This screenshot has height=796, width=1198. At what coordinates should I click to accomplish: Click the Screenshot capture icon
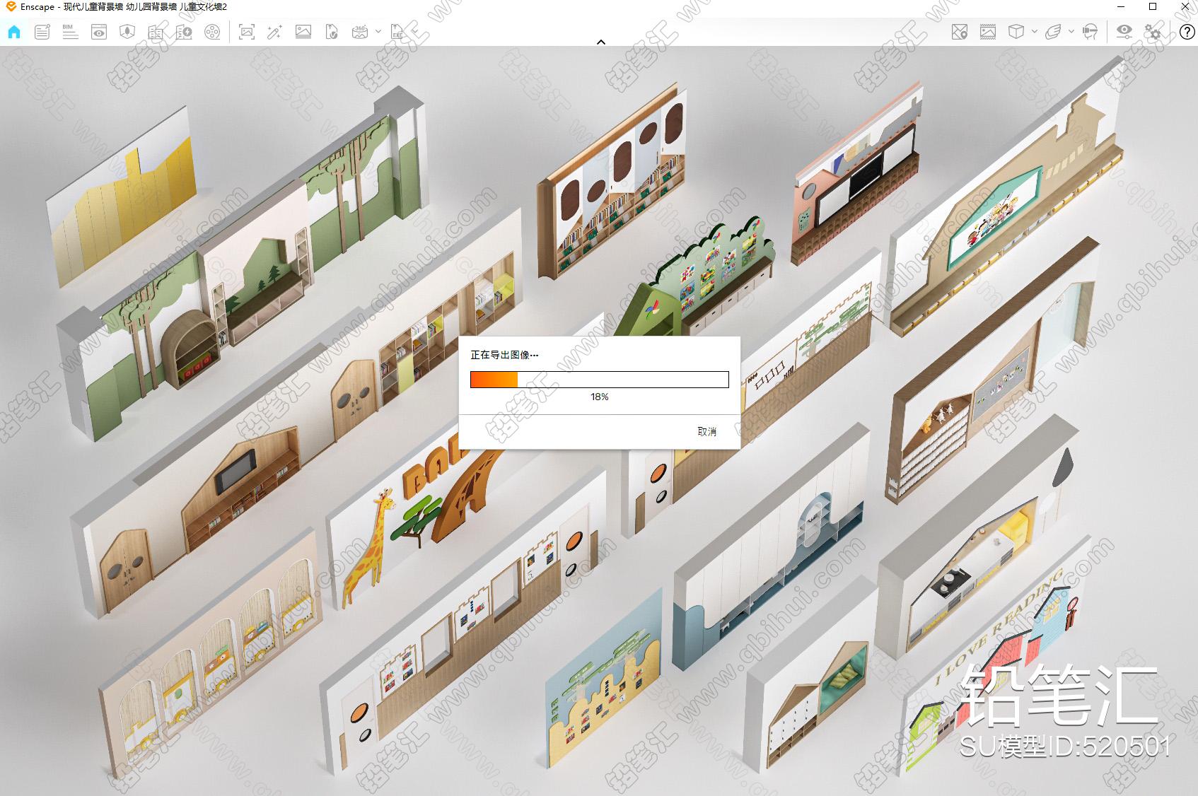click(247, 32)
